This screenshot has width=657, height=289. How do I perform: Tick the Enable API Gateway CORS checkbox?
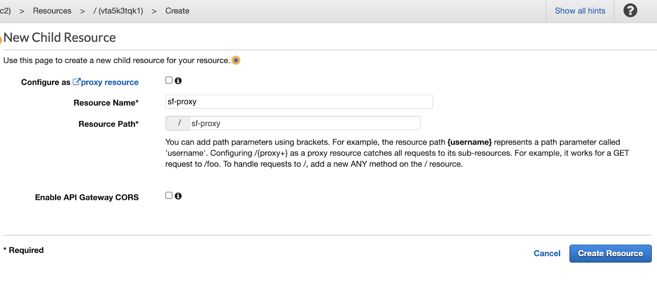[x=169, y=196]
